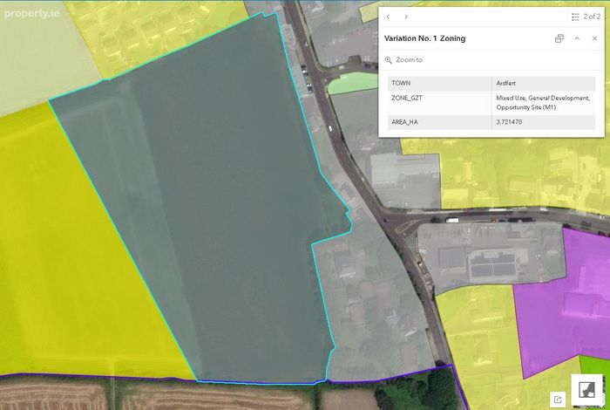Click the Zoom to action
The height and width of the screenshot is (410, 610).
click(x=403, y=60)
